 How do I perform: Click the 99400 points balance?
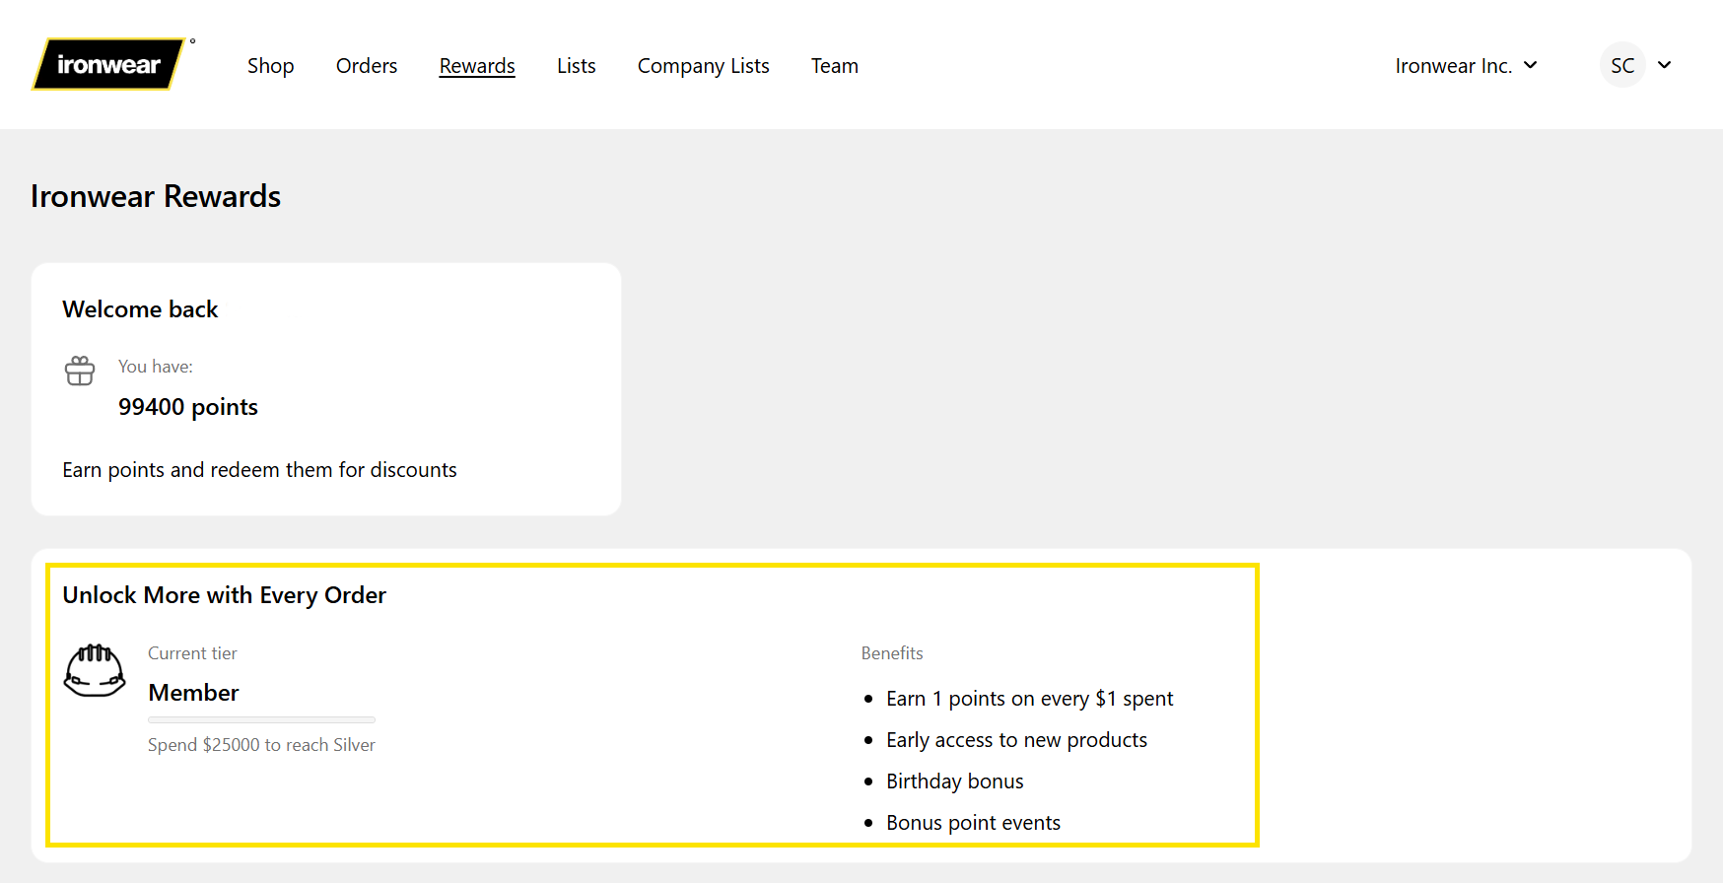click(x=188, y=407)
